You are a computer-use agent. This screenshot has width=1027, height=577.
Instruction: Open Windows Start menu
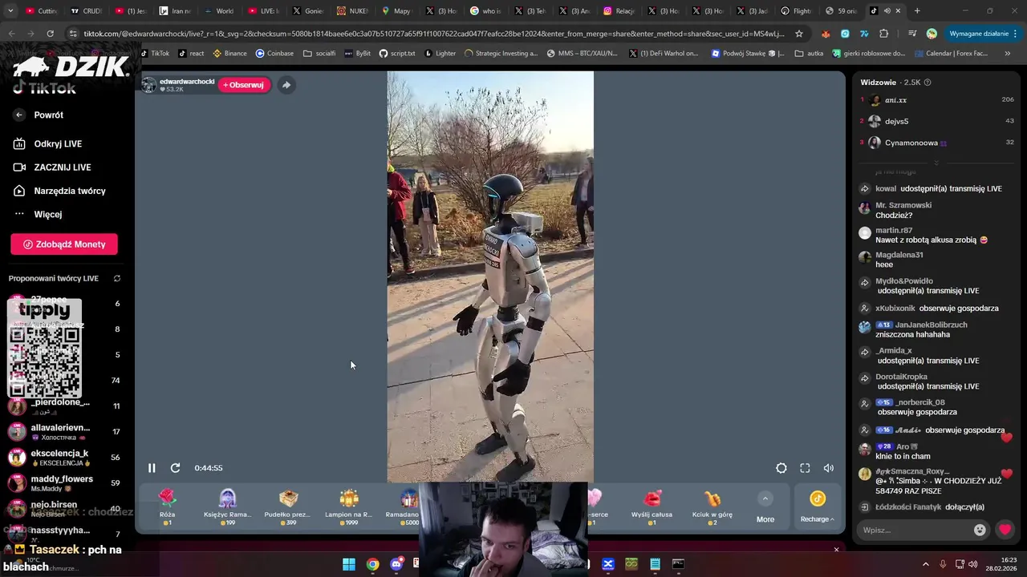click(x=349, y=564)
